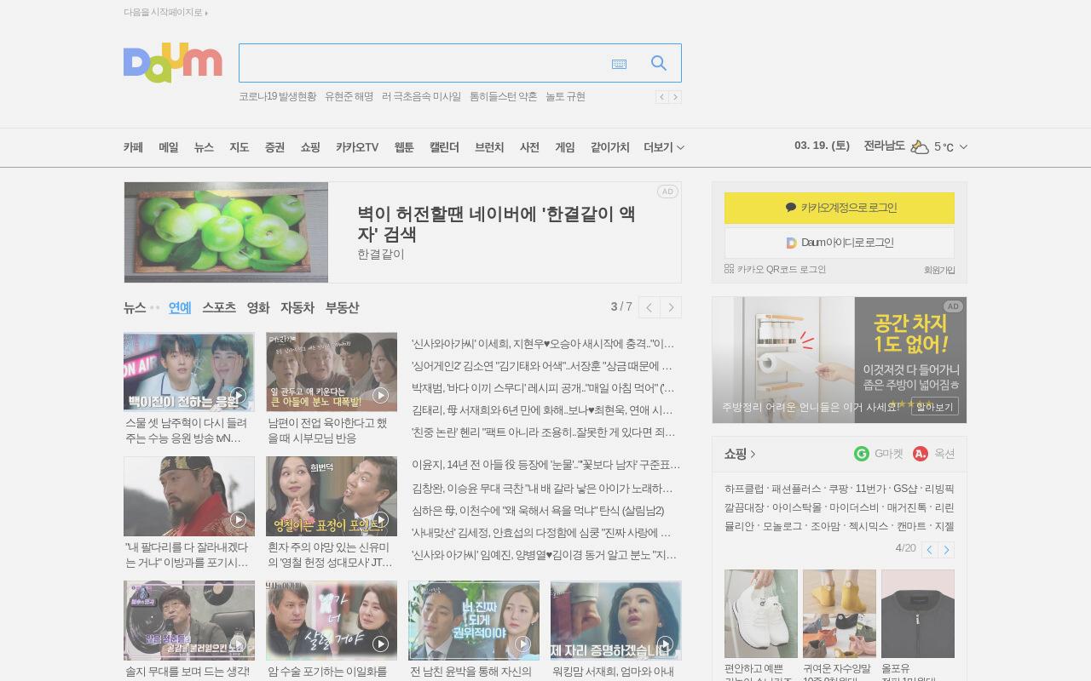Click the date 03. 19. (토)
1091x681 pixels.
[x=822, y=146]
